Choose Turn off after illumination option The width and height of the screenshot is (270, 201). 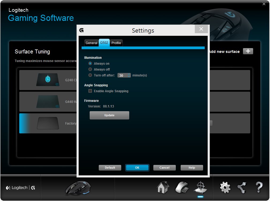point(90,75)
